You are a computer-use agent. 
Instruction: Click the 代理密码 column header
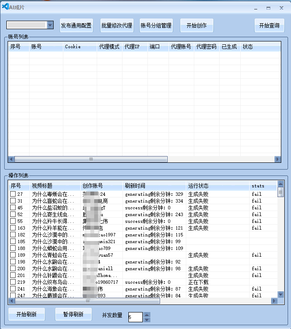click(207, 47)
